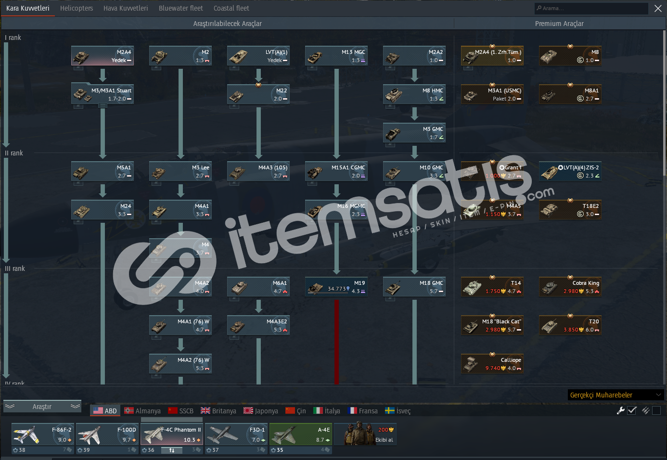
Task: Select the M19 vehicle being researched
Action: tap(336, 287)
